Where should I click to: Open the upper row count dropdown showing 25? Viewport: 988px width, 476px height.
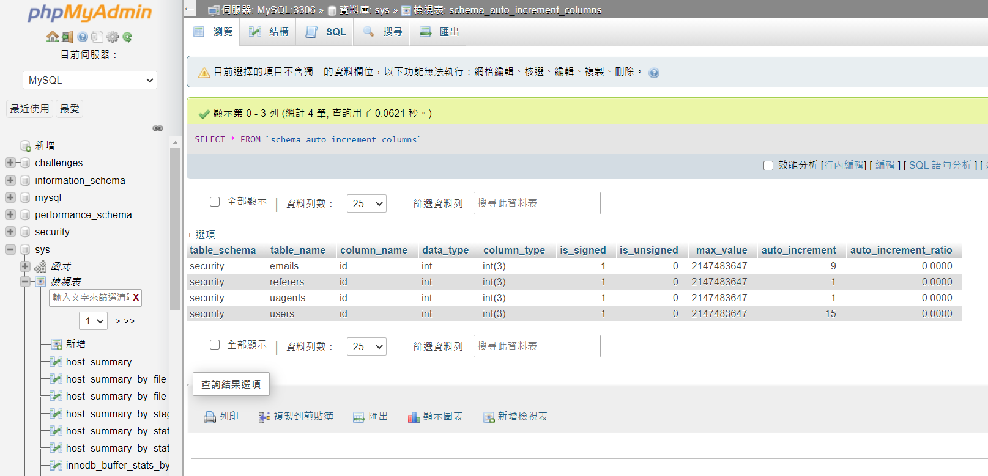tap(366, 203)
